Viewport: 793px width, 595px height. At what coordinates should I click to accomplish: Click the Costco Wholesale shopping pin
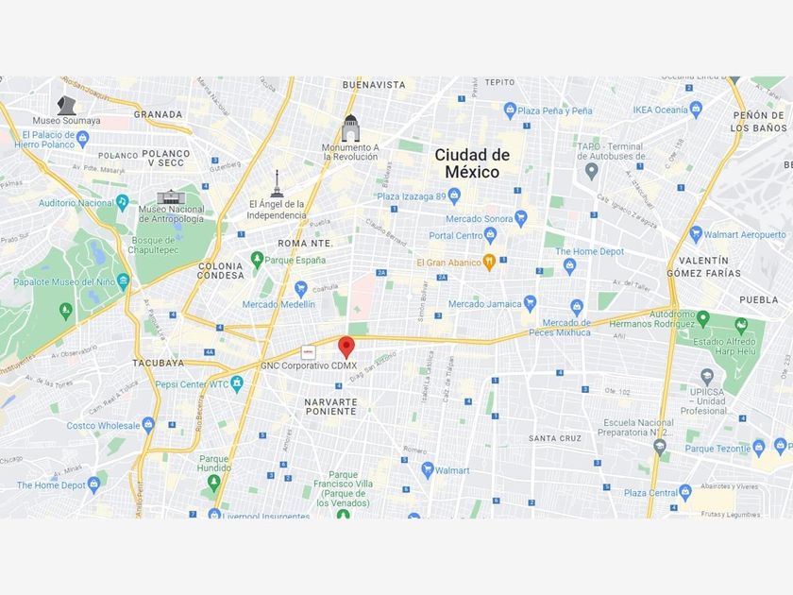click(147, 425)
